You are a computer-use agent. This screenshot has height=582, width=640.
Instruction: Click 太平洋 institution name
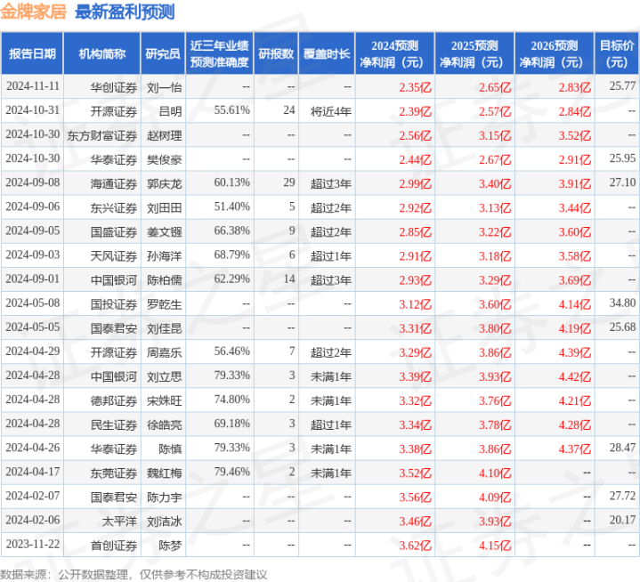[x=119, y=521]
